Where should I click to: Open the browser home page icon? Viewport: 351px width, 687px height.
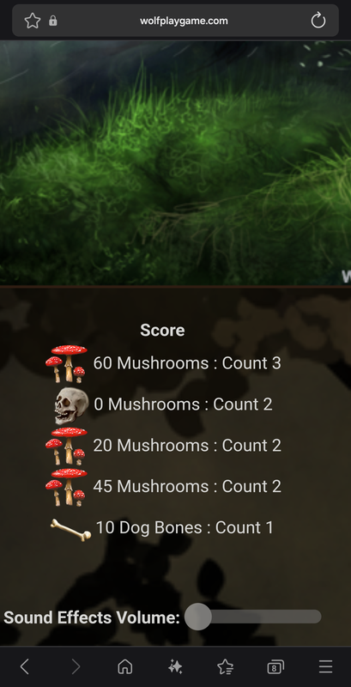(125, 667)
